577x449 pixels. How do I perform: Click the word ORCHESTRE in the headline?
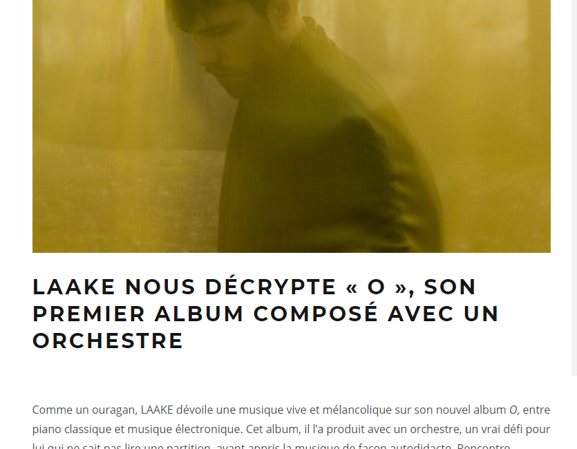108,341
